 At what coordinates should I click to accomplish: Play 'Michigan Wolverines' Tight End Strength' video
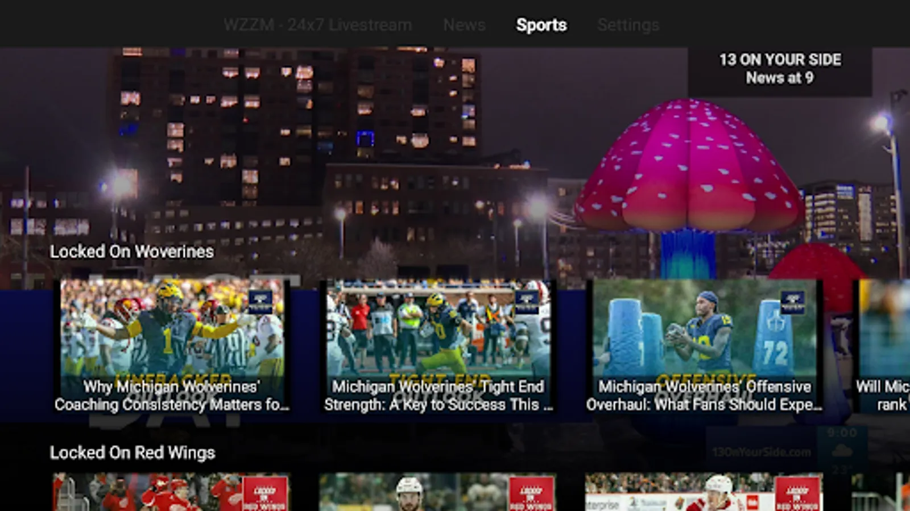coord(438,346)
